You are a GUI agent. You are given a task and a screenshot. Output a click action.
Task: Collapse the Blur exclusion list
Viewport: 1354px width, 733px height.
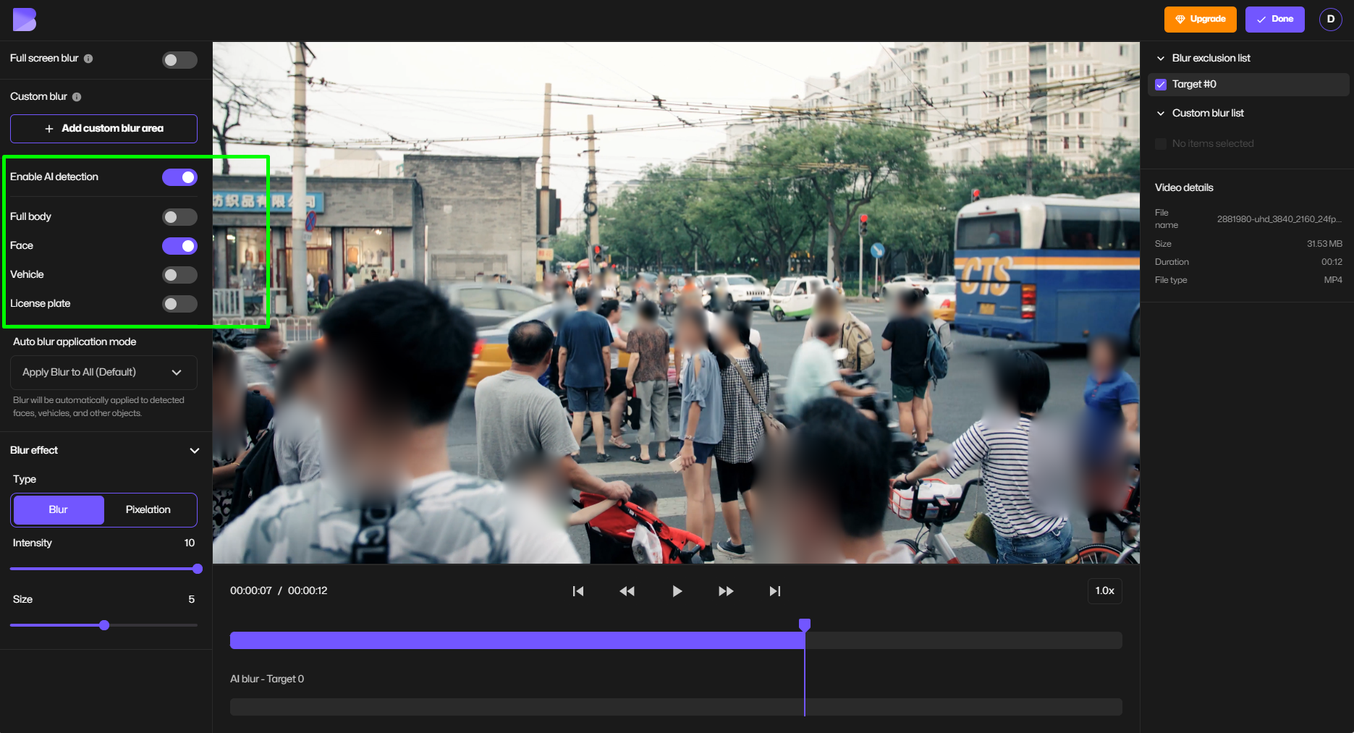(1161, 58)
